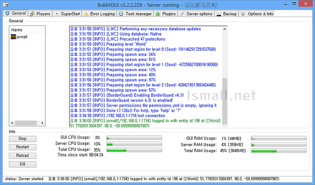The width and height of the screenshot is (315, 185).
Task: Click player list scroll left arrow
Action: 12,123
